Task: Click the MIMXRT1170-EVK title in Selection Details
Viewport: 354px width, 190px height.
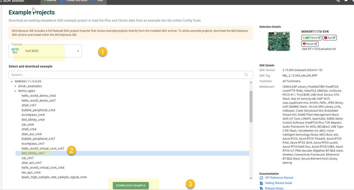Action: [x=315, y=32]
